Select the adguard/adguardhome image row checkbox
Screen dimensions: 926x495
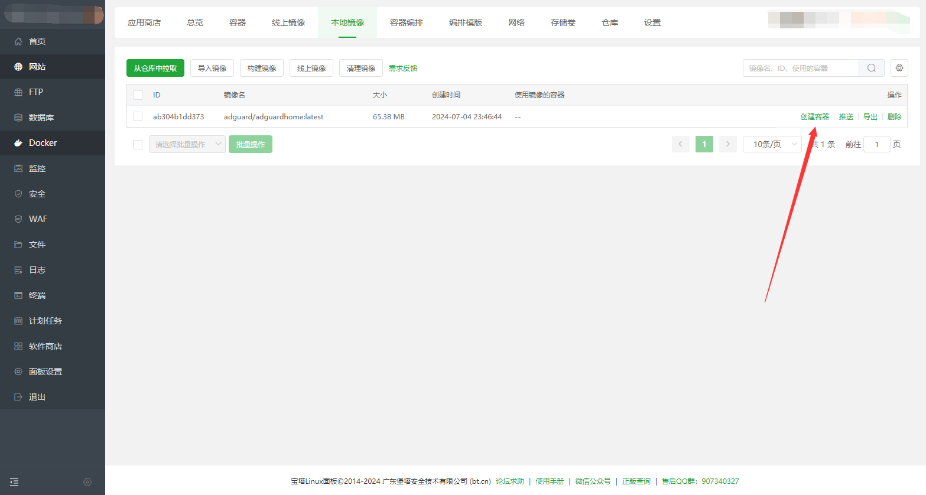point(138,116)
